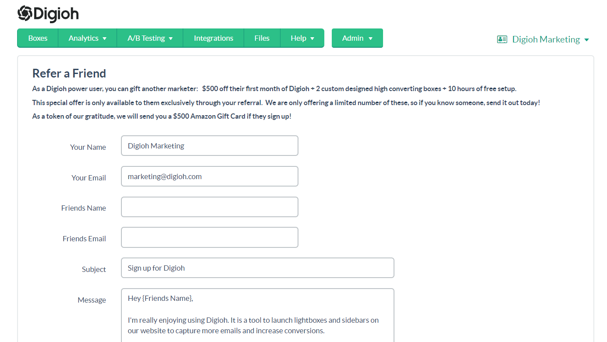The width and height of the screenshot is (607, 342).
Task: Focus the Friends Name text box
Action: coord(209,207)
